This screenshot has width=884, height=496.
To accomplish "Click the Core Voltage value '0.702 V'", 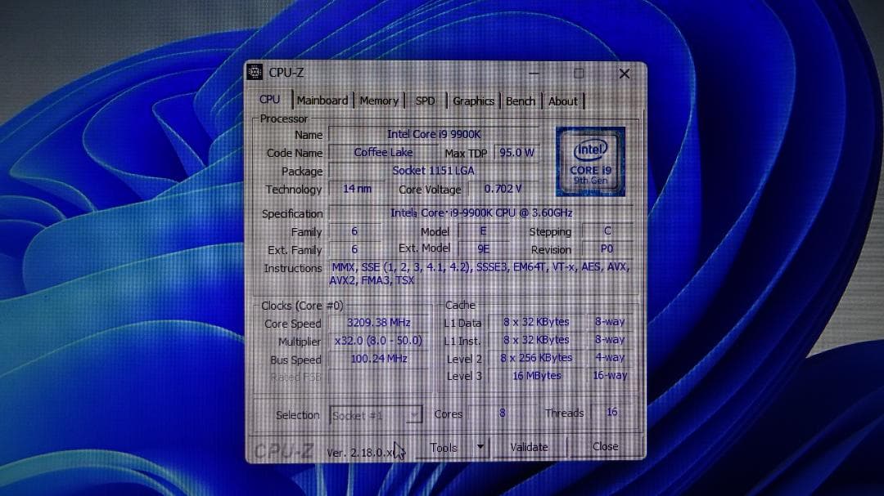I will pos(503,189).
